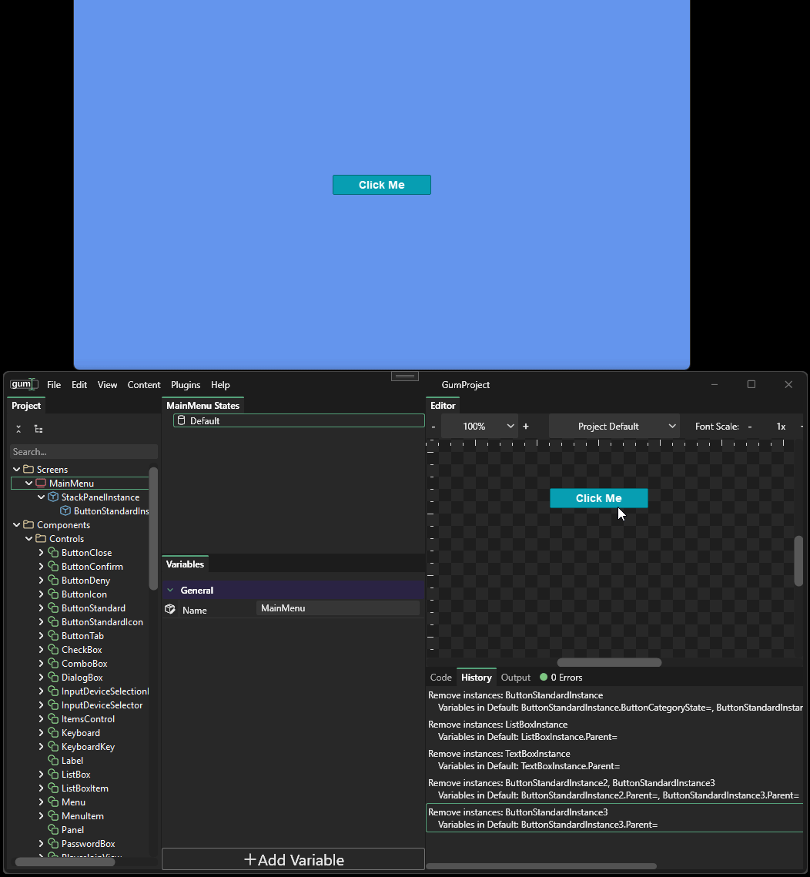
Task: Collapse the Screens folder
Action: [16, 469]
